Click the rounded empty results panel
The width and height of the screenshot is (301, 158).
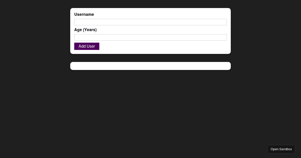click(x=150, y=66)
